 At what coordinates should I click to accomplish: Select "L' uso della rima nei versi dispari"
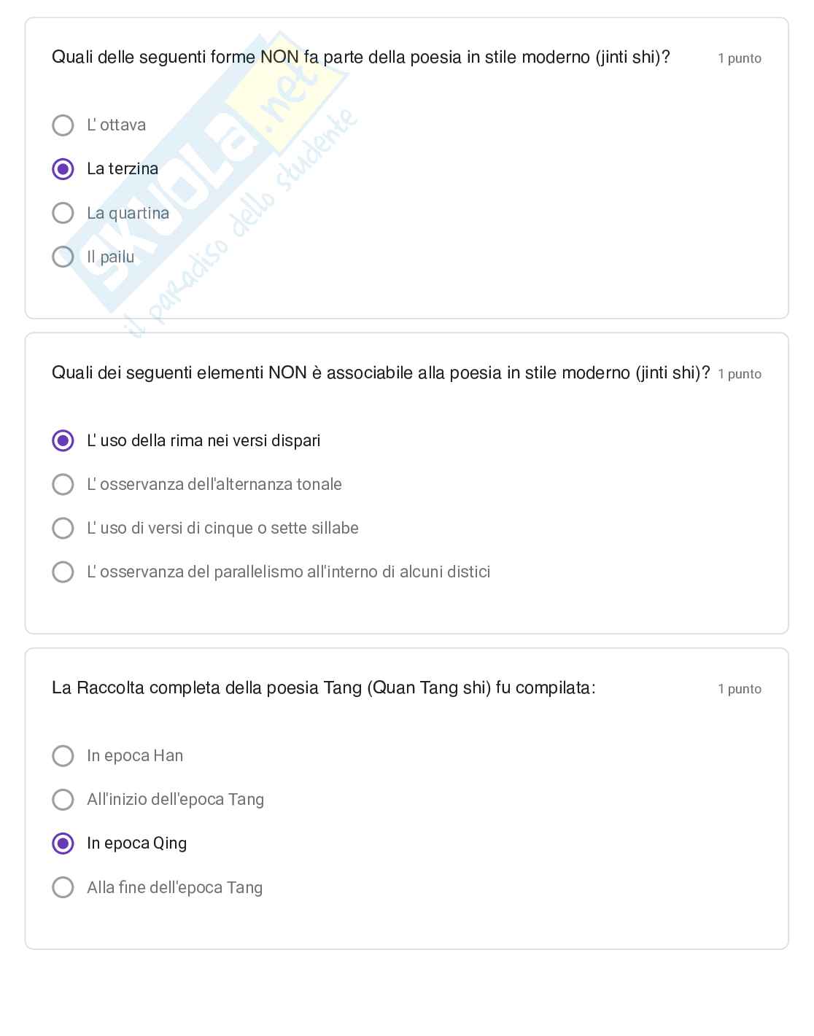[63, 440]
